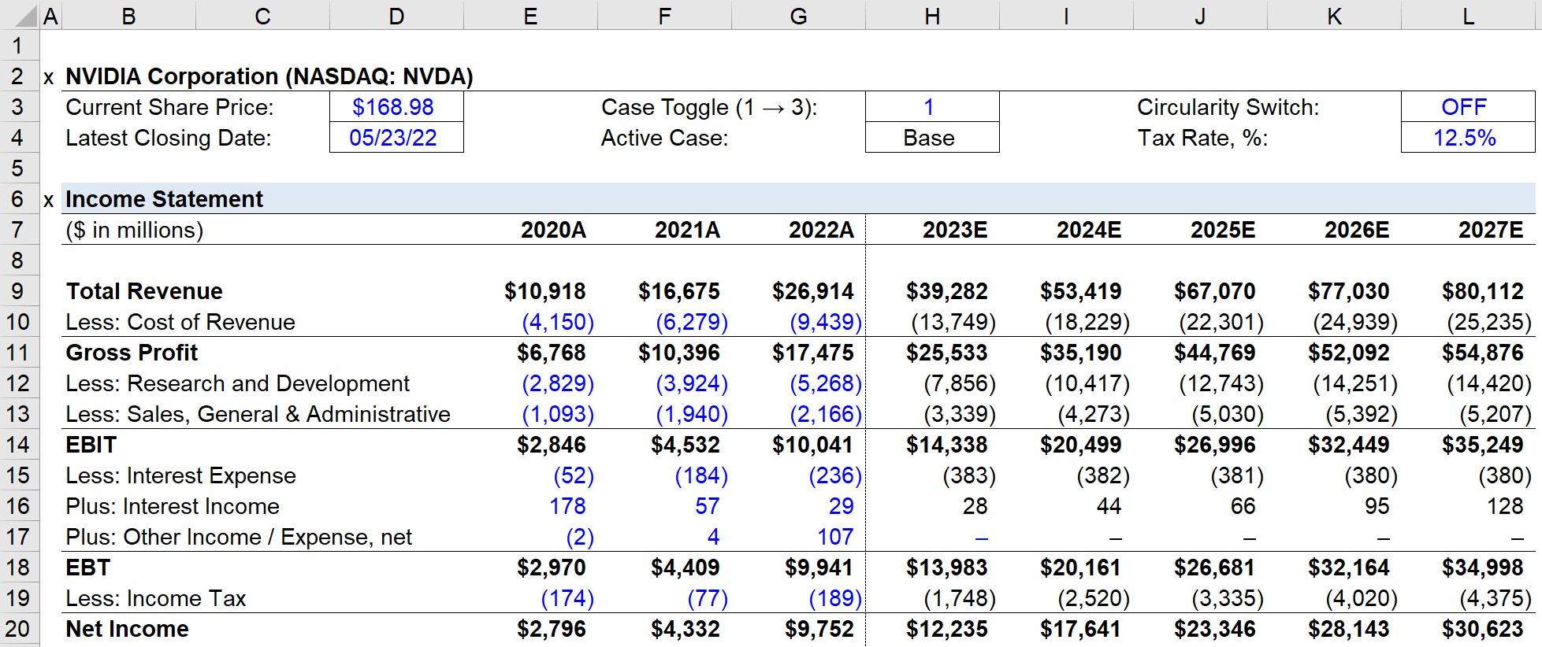The width and height of the screenshot is (1542, 647).
Task: Click the Current Share Price cell $168.98
Action: click(396, 107)
